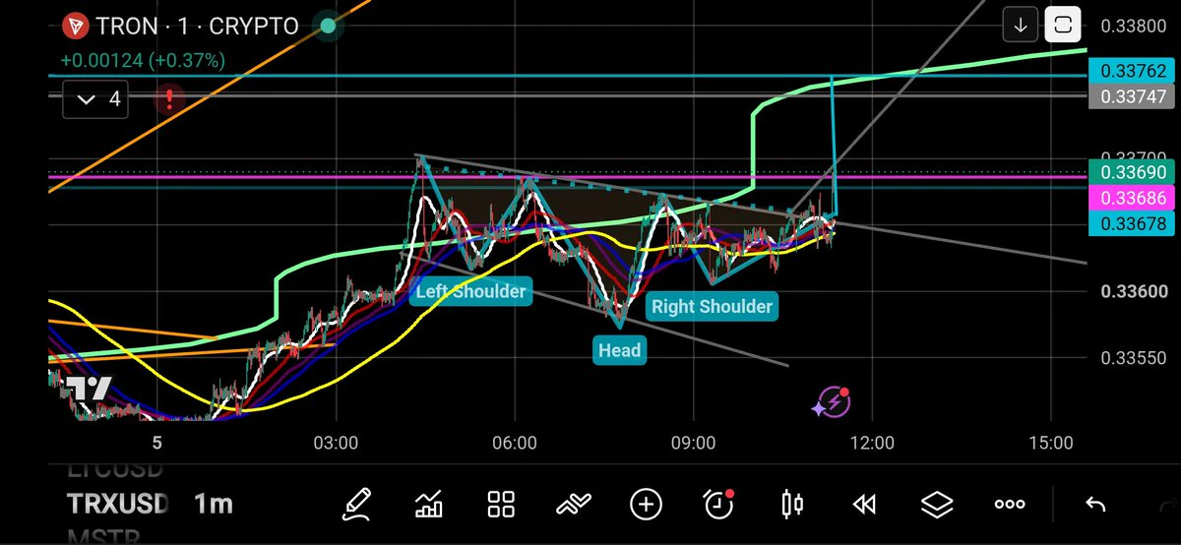Open the pencil drawing tools
Screen dimensions: 1181x545
click(357, 505)
